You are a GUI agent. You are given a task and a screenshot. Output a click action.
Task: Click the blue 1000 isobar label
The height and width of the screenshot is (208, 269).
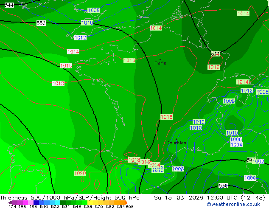(250, 178)
